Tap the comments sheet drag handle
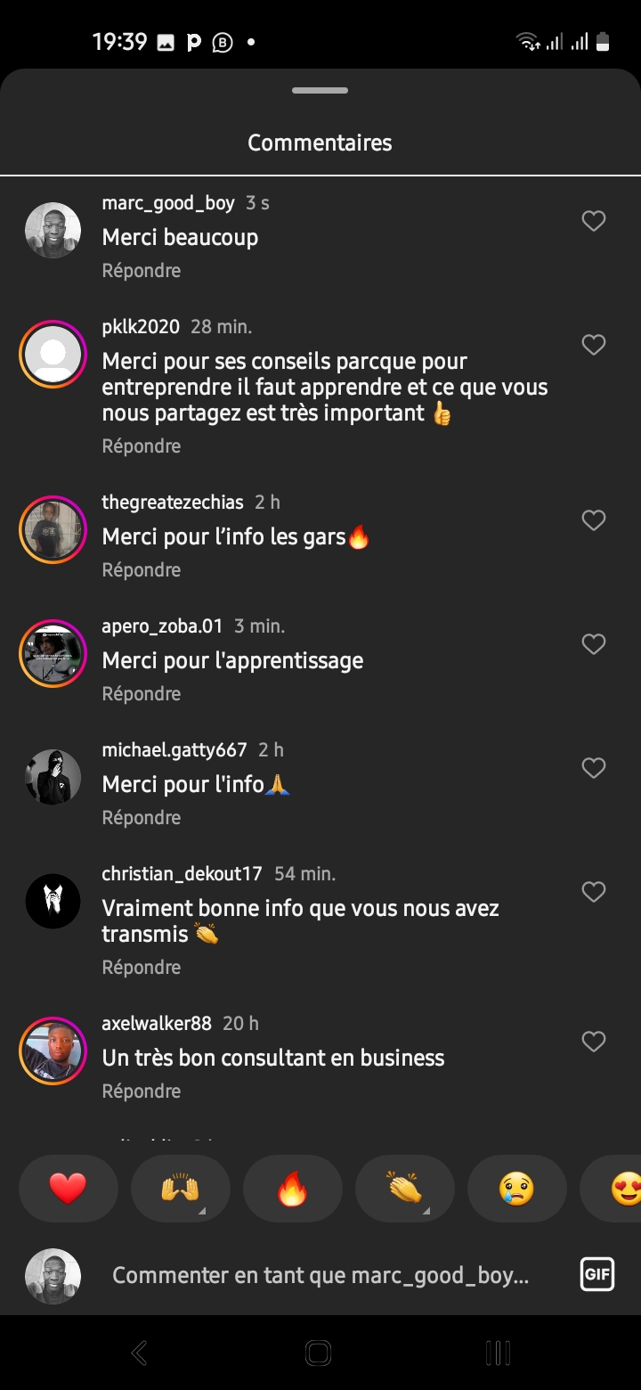641x1390 pixels. pos(320,91)
